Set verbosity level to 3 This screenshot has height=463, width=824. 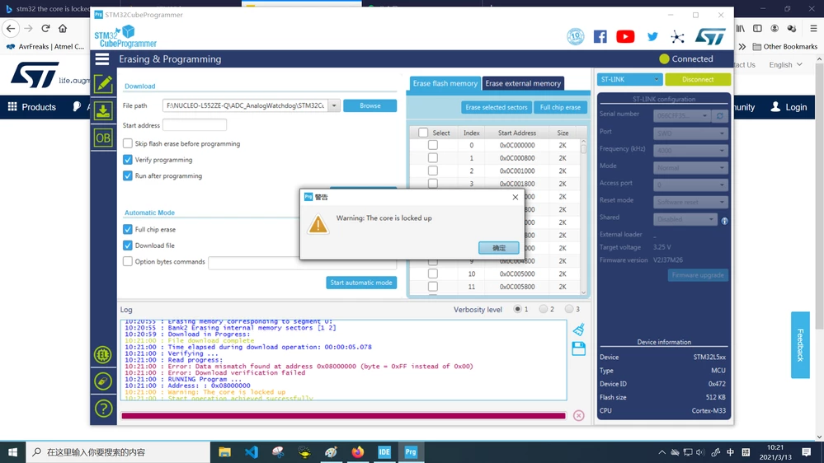point(569,309)
